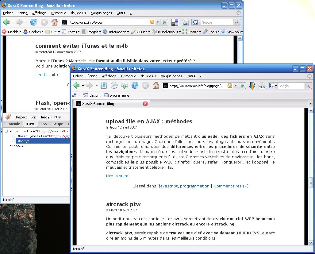Click Google search field in front window
Screen dimensions: 315x254
(x=291, y=86)
